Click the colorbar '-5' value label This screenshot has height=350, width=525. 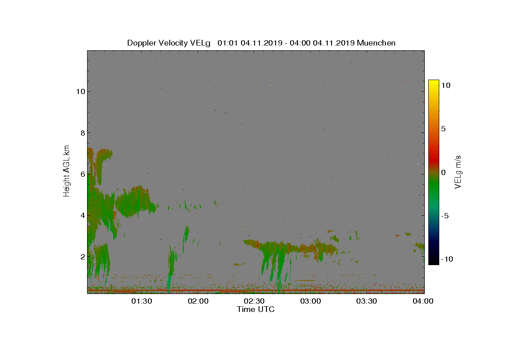pyautogui.click(x=444, y=216)
